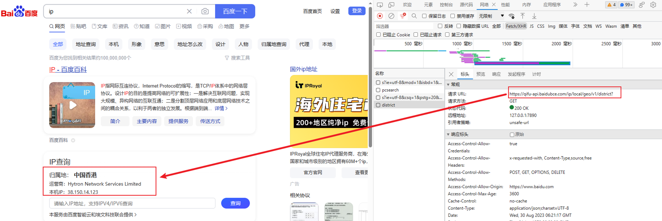Collapse the 响应标头 section

(x=449, y=134)
